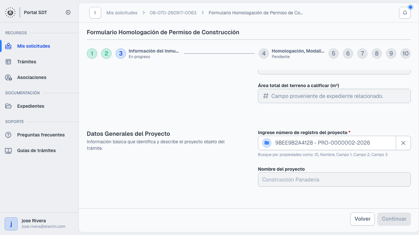Open Guías de trámites page
Image resolution: width=419 pixels, height=235 pixels.
[x=39, y=150]
